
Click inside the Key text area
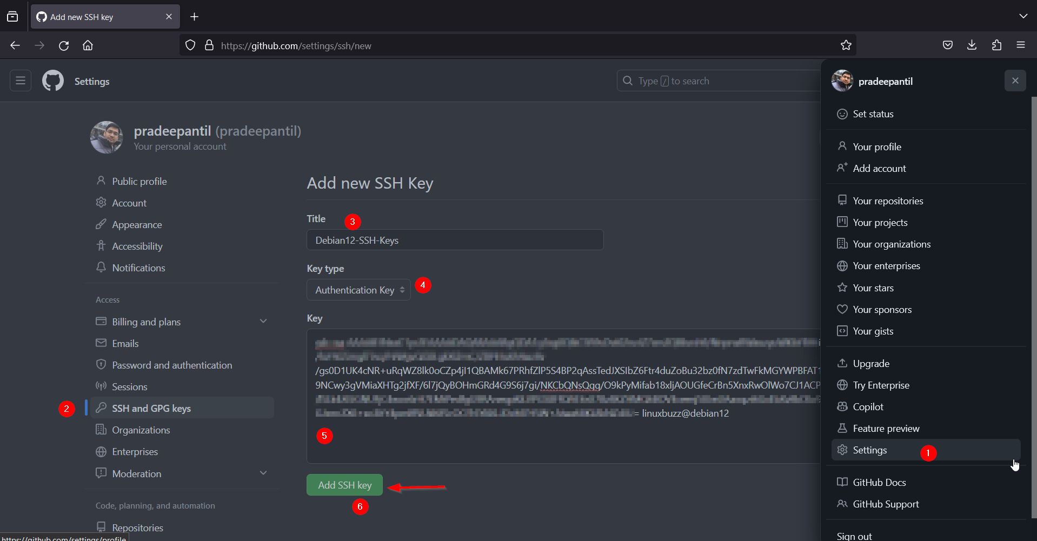pyautogui.click(x=563, y=396)
